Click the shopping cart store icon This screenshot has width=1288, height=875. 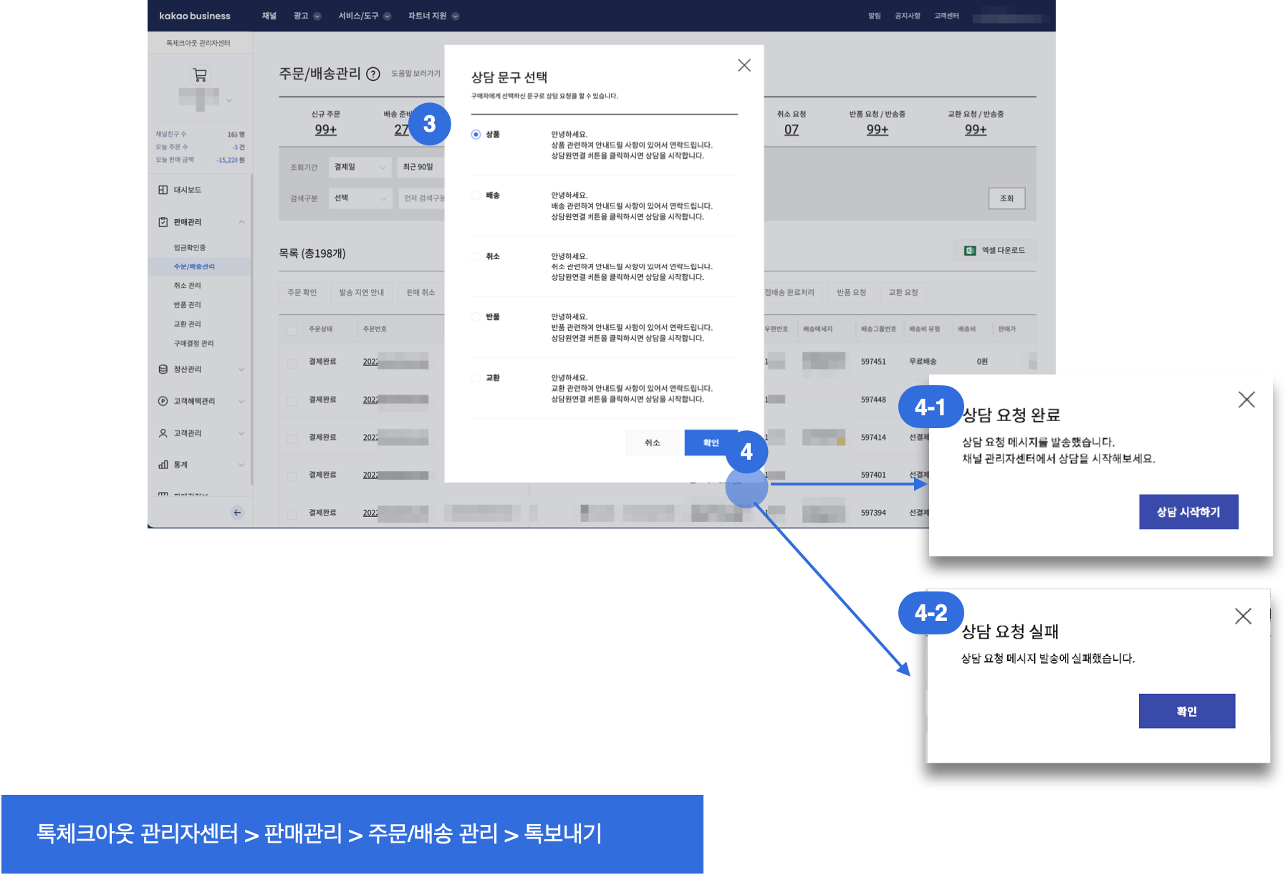pyautogui.click(x=200, y=74)
